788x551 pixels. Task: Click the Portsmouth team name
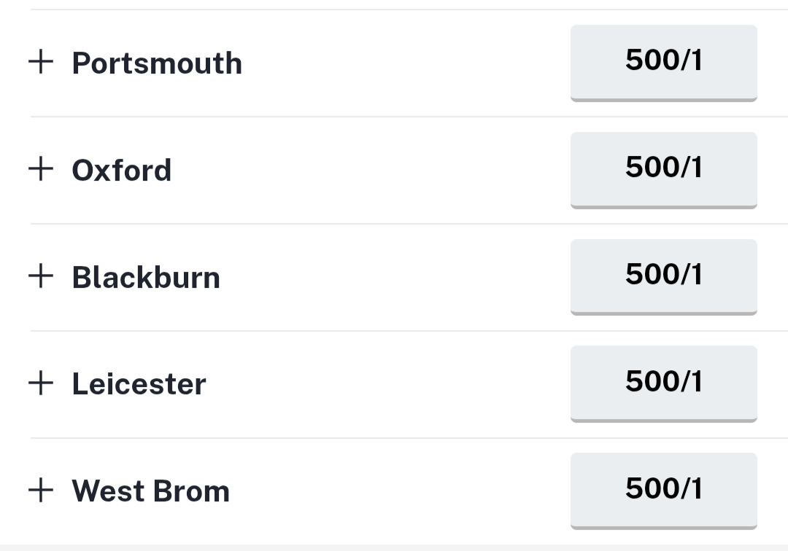[x=157, y=63]
